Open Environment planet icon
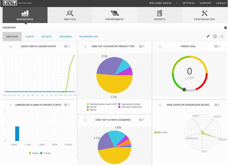The width and height of the screenshot is (228, 166). coord(114,13)
